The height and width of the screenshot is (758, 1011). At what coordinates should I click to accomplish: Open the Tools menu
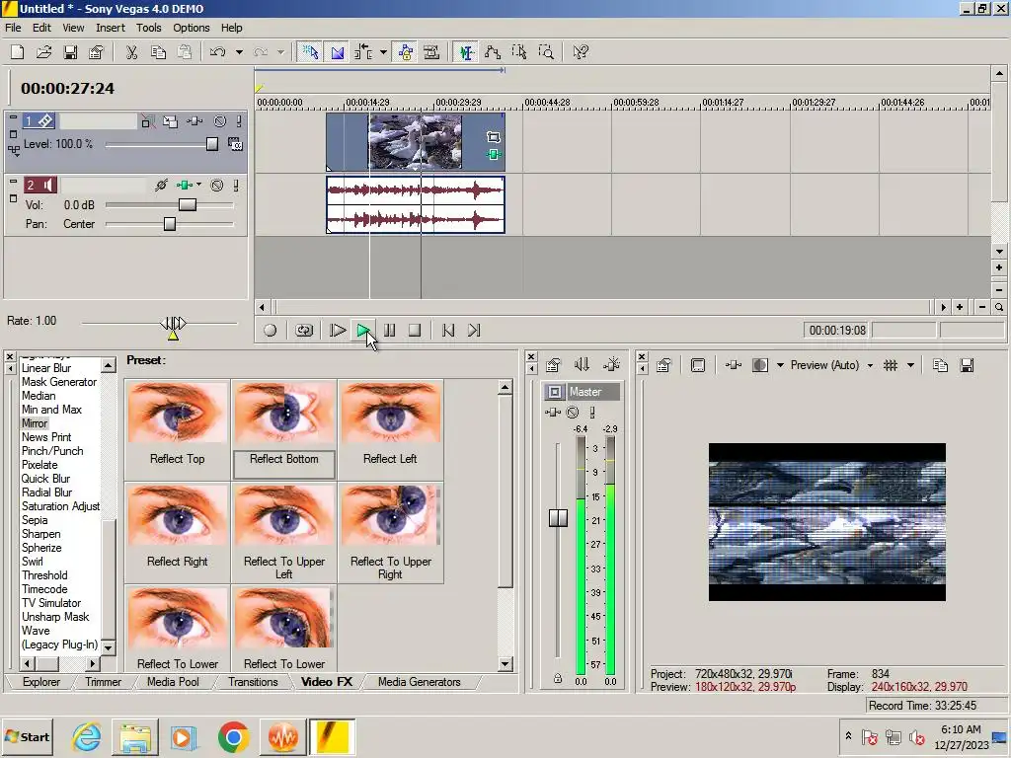[x=148, y=28]
